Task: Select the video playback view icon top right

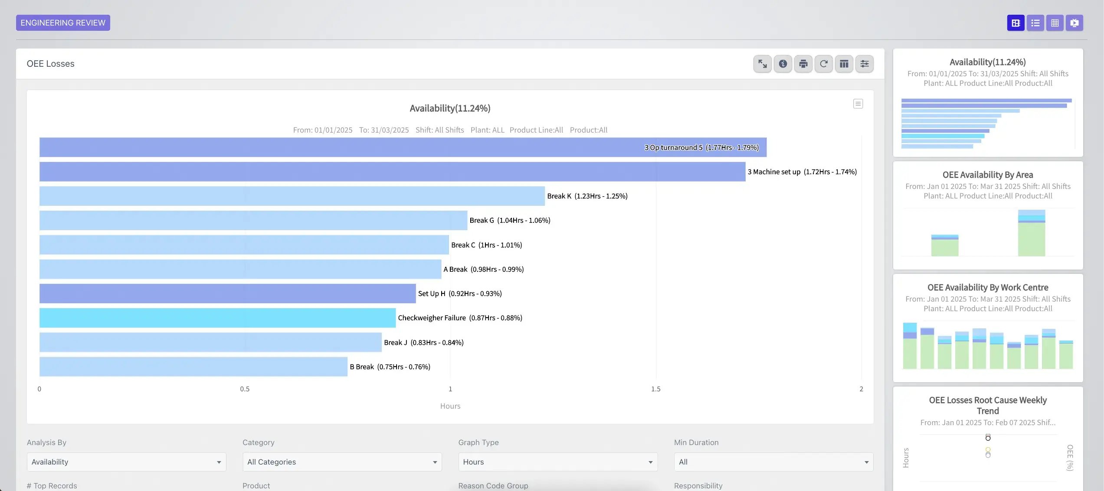Action: click(1075, 23)
